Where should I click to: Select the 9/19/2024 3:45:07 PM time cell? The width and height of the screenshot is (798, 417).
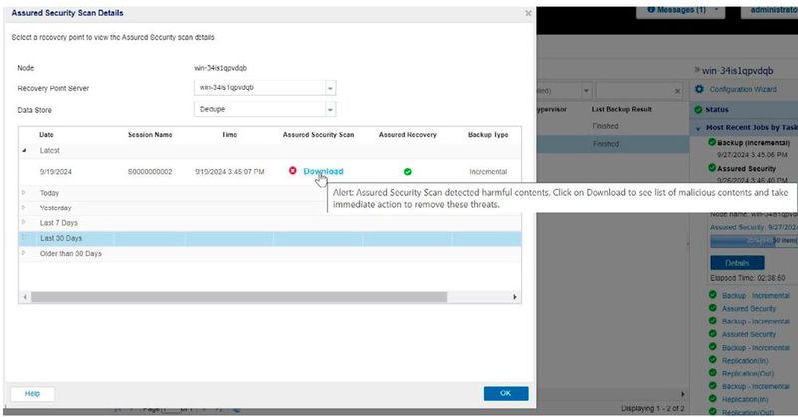(x=229, y=172)
